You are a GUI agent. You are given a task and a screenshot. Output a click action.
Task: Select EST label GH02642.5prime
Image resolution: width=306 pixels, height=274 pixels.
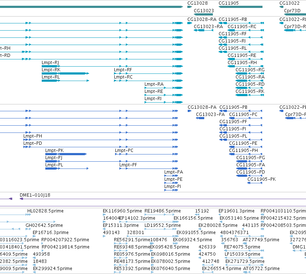(44, 225)
